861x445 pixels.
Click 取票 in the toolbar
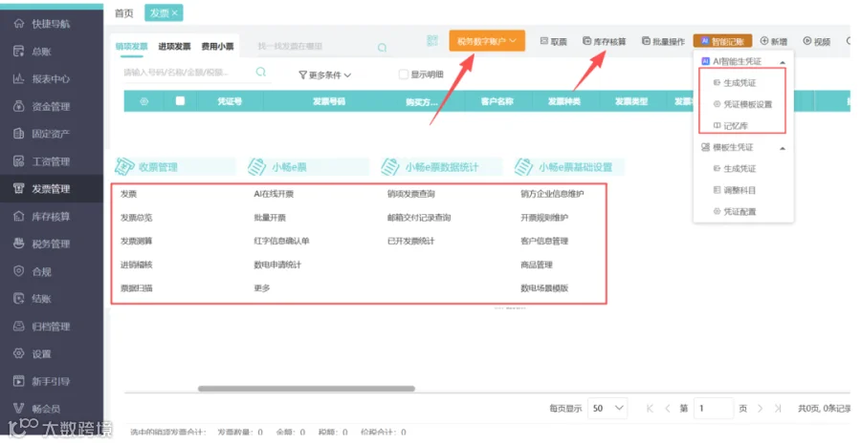[x=554, y=42]
